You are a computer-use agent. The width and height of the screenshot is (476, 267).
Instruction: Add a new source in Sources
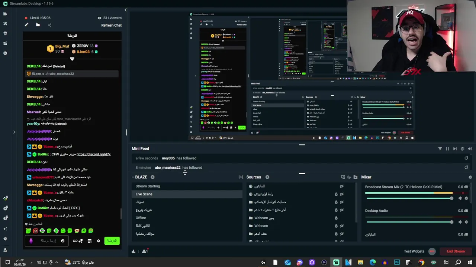[267, 177]
